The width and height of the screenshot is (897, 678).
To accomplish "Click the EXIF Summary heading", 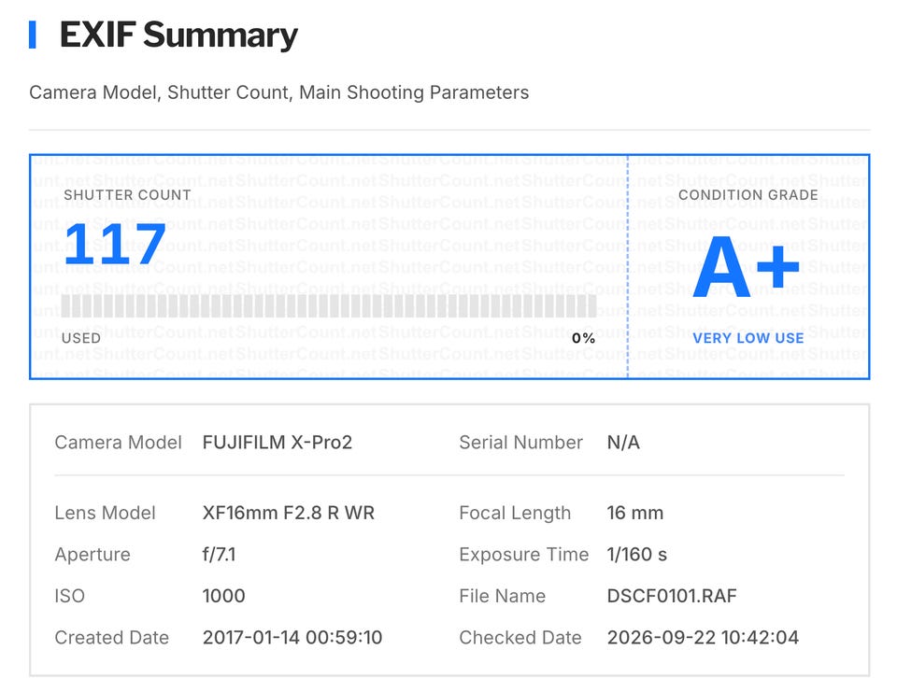I will [x=178, y=35].
